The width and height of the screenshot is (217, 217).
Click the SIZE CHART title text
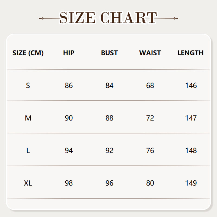point(108,18)
